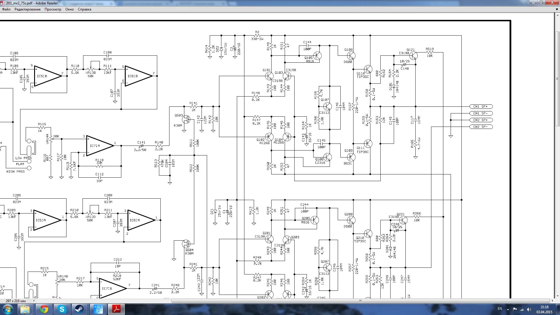Click the C212 capacitor label
The width and height of the screenshot is (560, 315).
coord(118,259)
